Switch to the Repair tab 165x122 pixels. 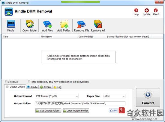pyautogui.click(x=46, y=87)
